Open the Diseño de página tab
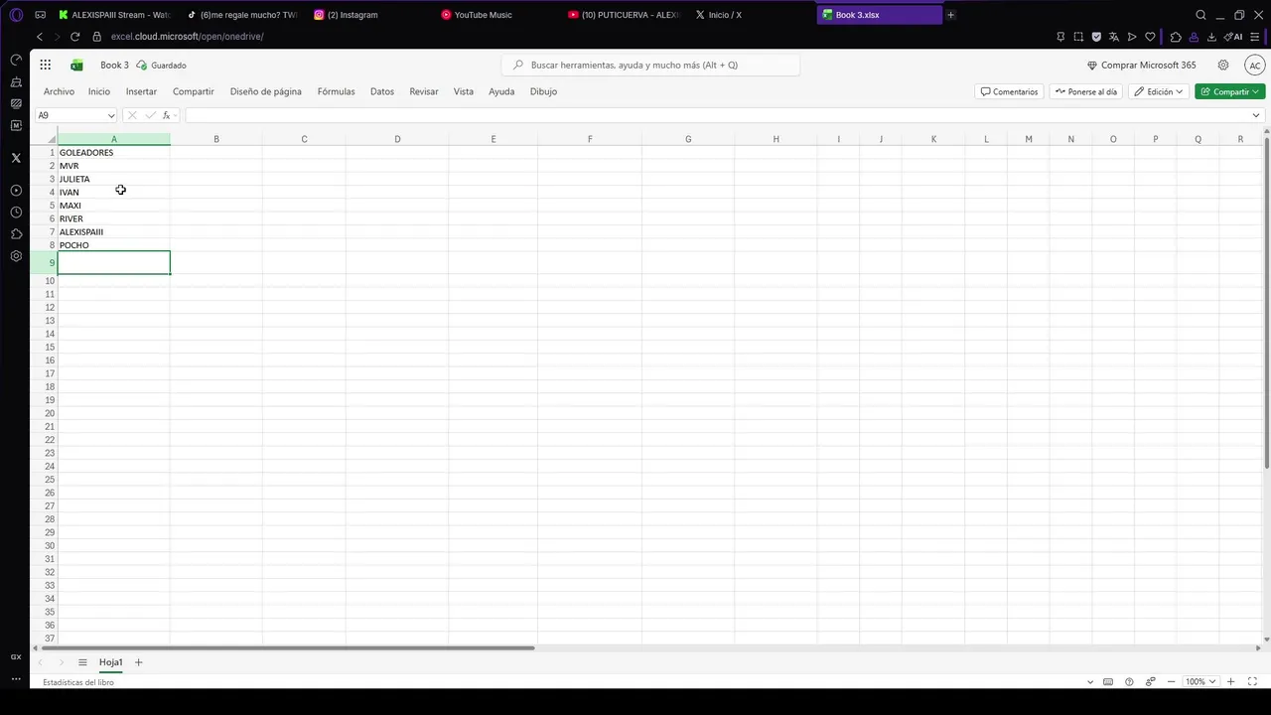This screenshot has height=715, width=1271. point(265,91)
